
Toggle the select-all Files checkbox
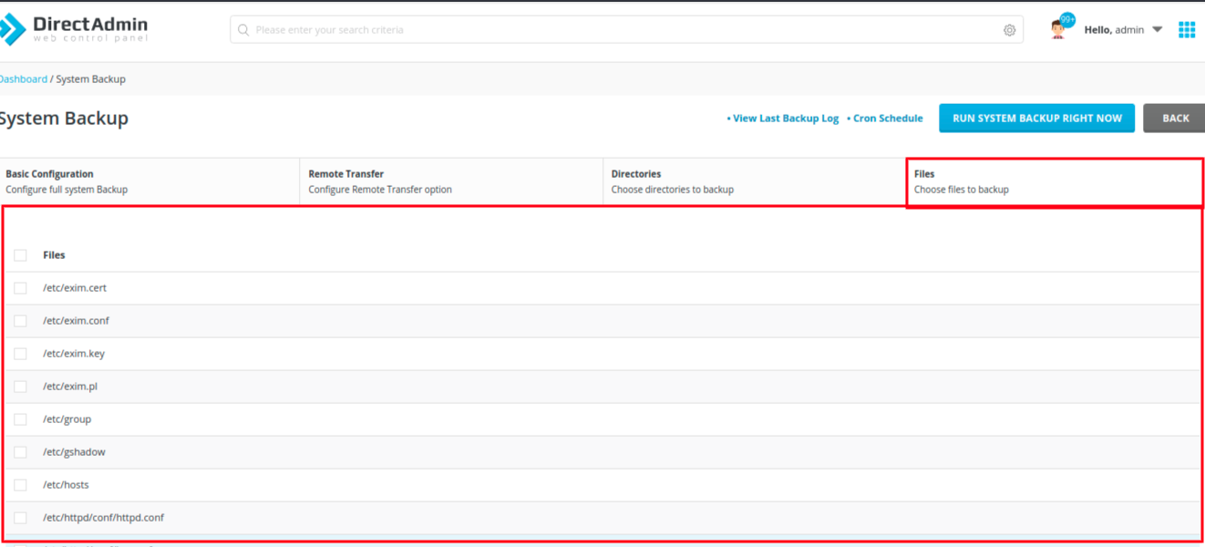20,255
